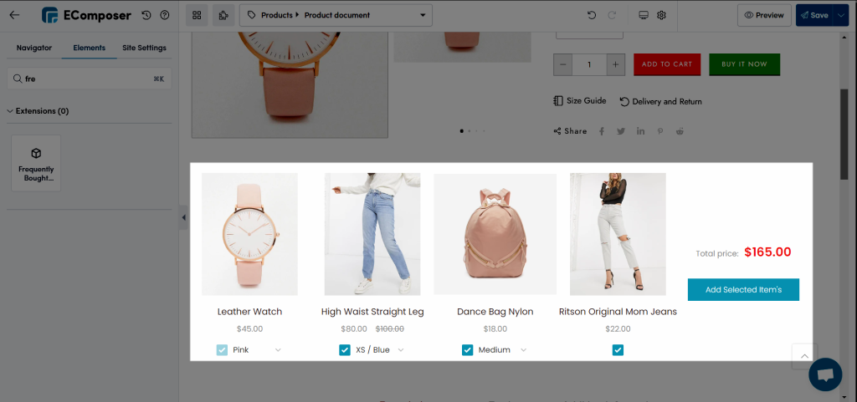Screen dimensions: 857x402
Task: Uncheck the Leather Watch checkbox
Action: point(222,350)
